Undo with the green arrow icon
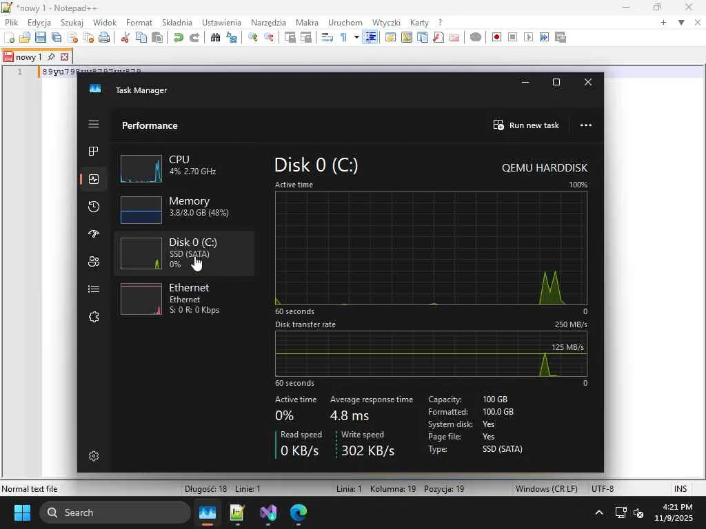 (x=179, y=37)
